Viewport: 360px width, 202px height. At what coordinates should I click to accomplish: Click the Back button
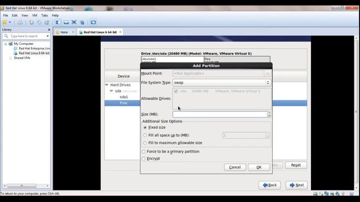[269, 185]
